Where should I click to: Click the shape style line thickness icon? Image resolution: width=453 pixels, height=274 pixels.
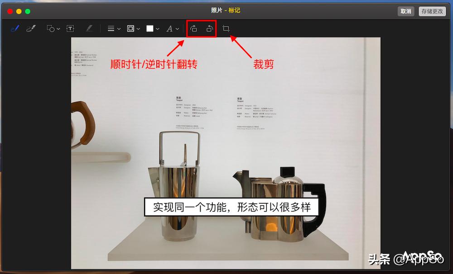coord(110,28)
